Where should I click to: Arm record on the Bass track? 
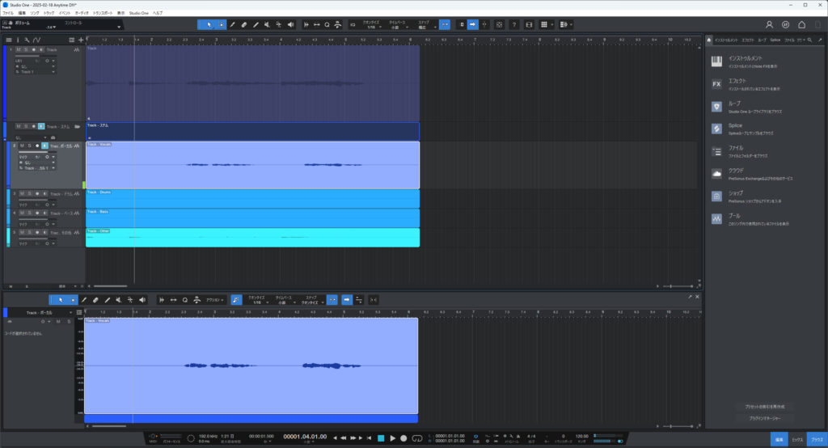tap(35, 213)
